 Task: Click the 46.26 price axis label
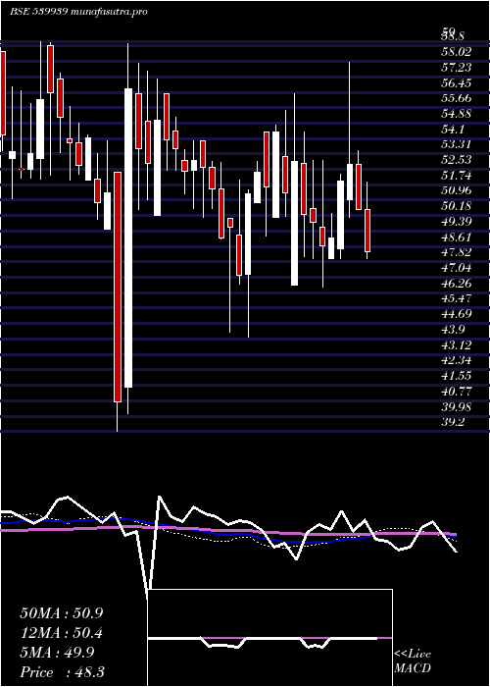[457, 283]
